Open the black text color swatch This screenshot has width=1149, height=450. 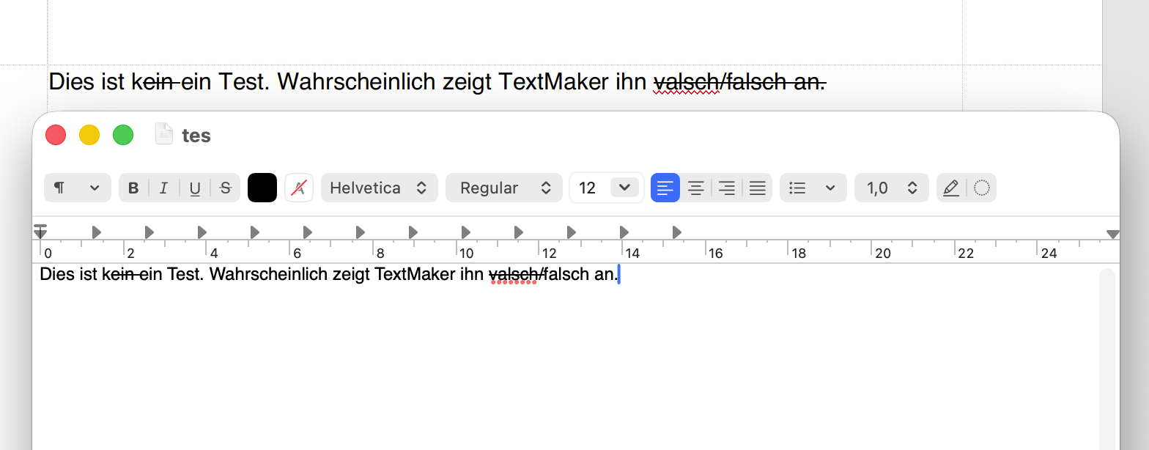[262, 188]
